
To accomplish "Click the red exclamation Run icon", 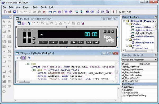I will (114, 12).
